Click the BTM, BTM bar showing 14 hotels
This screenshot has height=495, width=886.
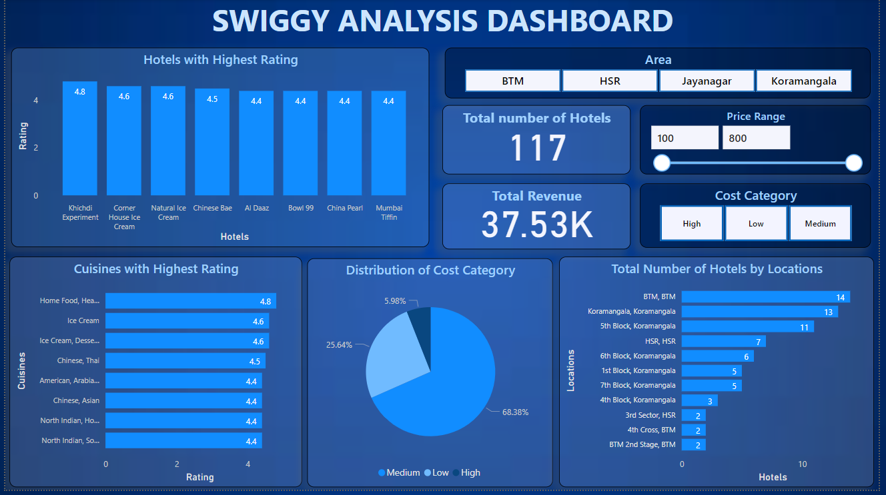[761, 296]
